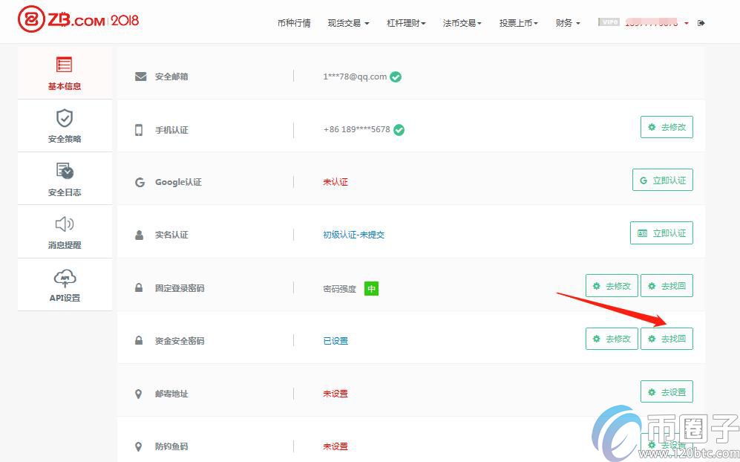Select the API设置 sidebar label
This screenshot has width=740, height=462.
(65, 298)
